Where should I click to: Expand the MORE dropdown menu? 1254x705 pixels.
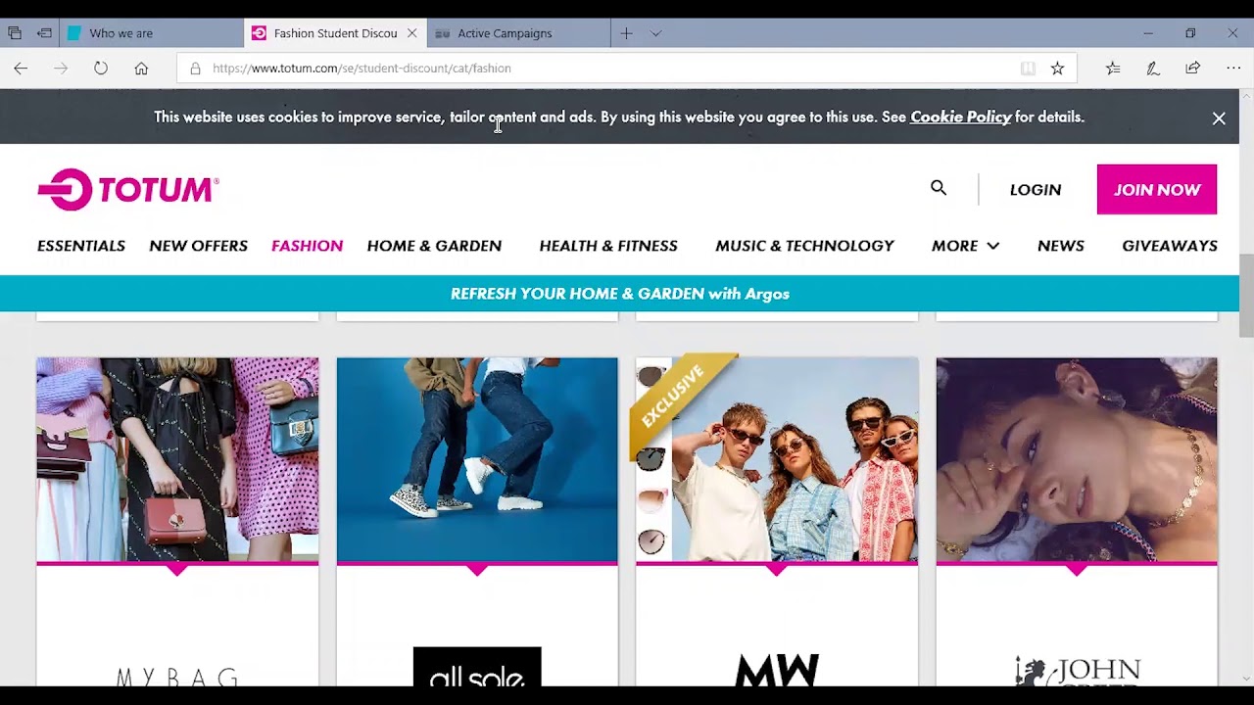point(965,246)
